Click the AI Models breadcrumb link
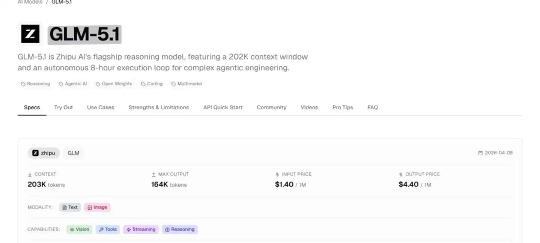 pyautogui.click(x=30, y=2)
